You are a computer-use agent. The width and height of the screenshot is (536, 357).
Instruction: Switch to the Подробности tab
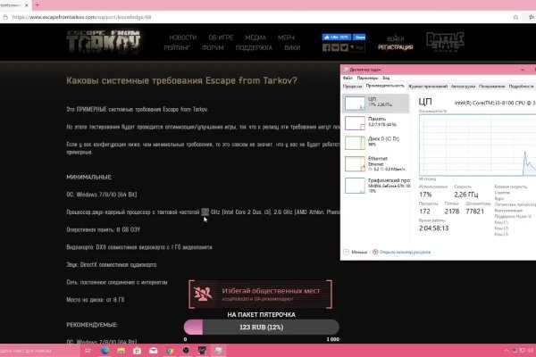point(521,87)
